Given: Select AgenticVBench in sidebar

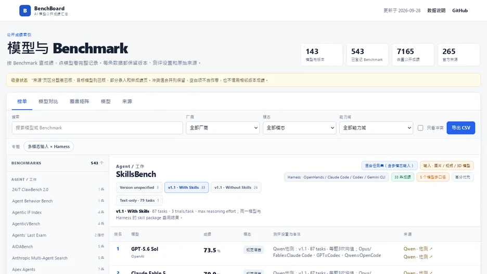Looking at the screenshot, I should pos(58,224).
